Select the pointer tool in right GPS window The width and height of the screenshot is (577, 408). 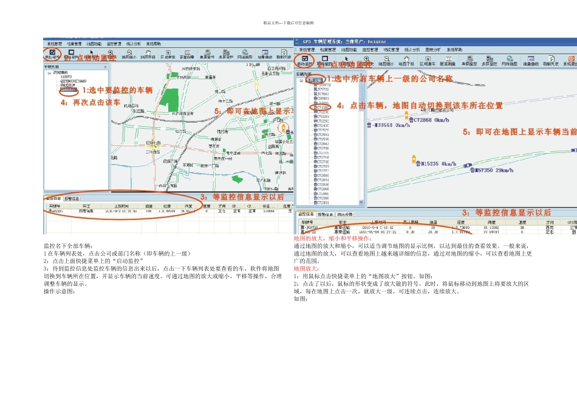(346, 59)
